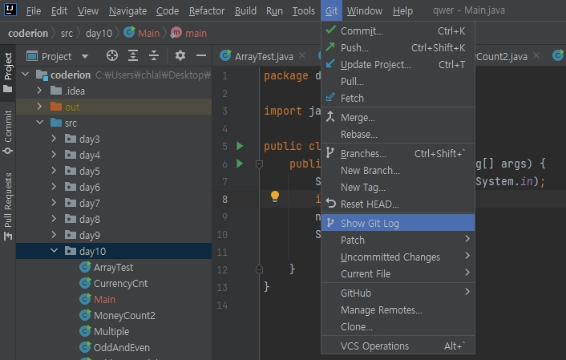Click Show Git Log menu item
The image size is (566, 360).
[x=398, y=223]
